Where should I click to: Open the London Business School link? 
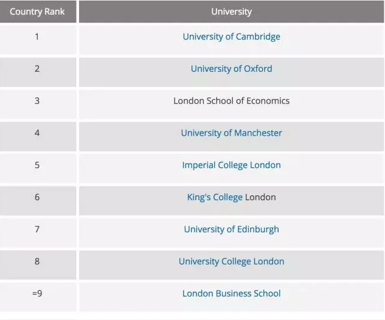click(231, 294)
